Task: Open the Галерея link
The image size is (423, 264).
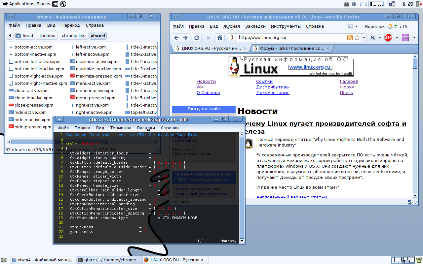Action: [349, 82]
